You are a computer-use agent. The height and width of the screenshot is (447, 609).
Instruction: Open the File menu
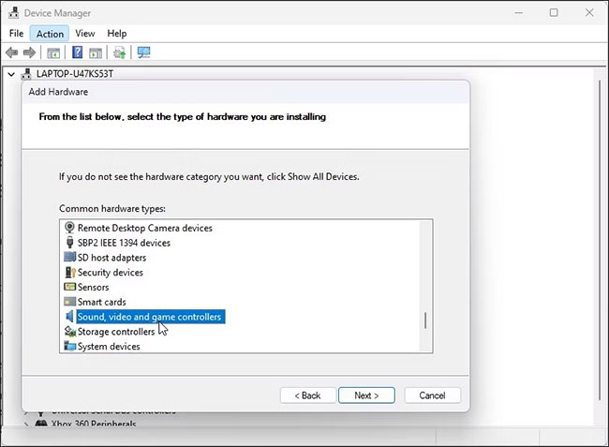[x=16, y=34]
